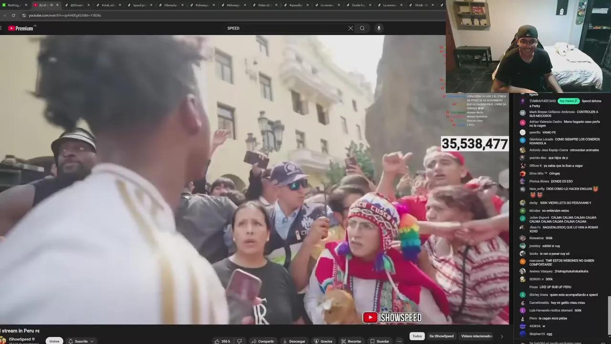Join the channel with Unirse

click(x=54, y=341)
